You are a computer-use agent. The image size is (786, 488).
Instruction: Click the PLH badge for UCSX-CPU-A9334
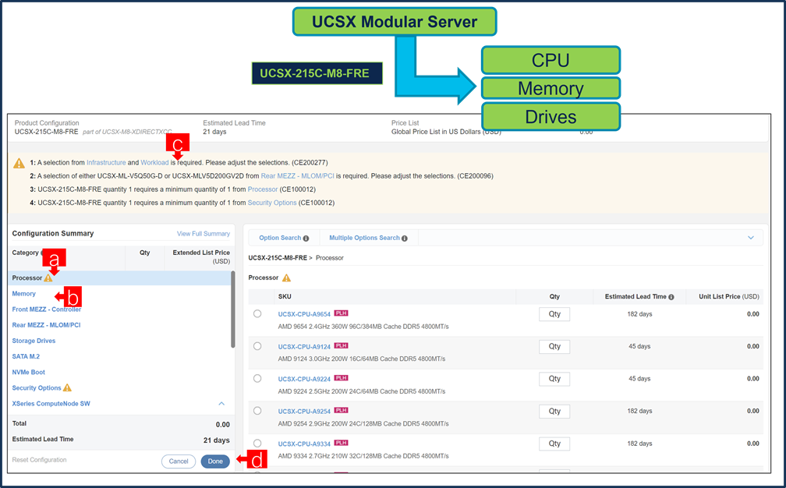click(x=342, y=443)
